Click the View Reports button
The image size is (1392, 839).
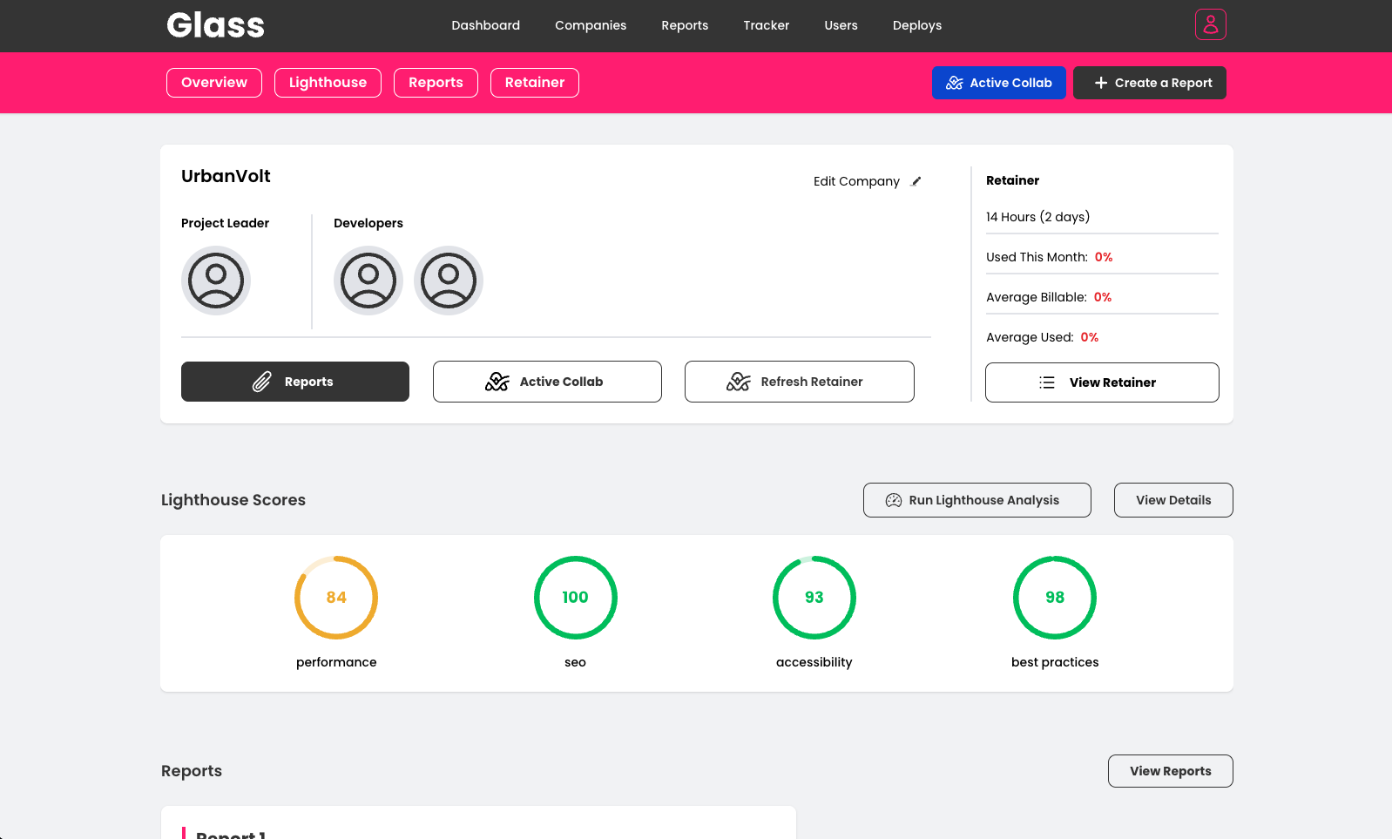tap(1170, 771)
